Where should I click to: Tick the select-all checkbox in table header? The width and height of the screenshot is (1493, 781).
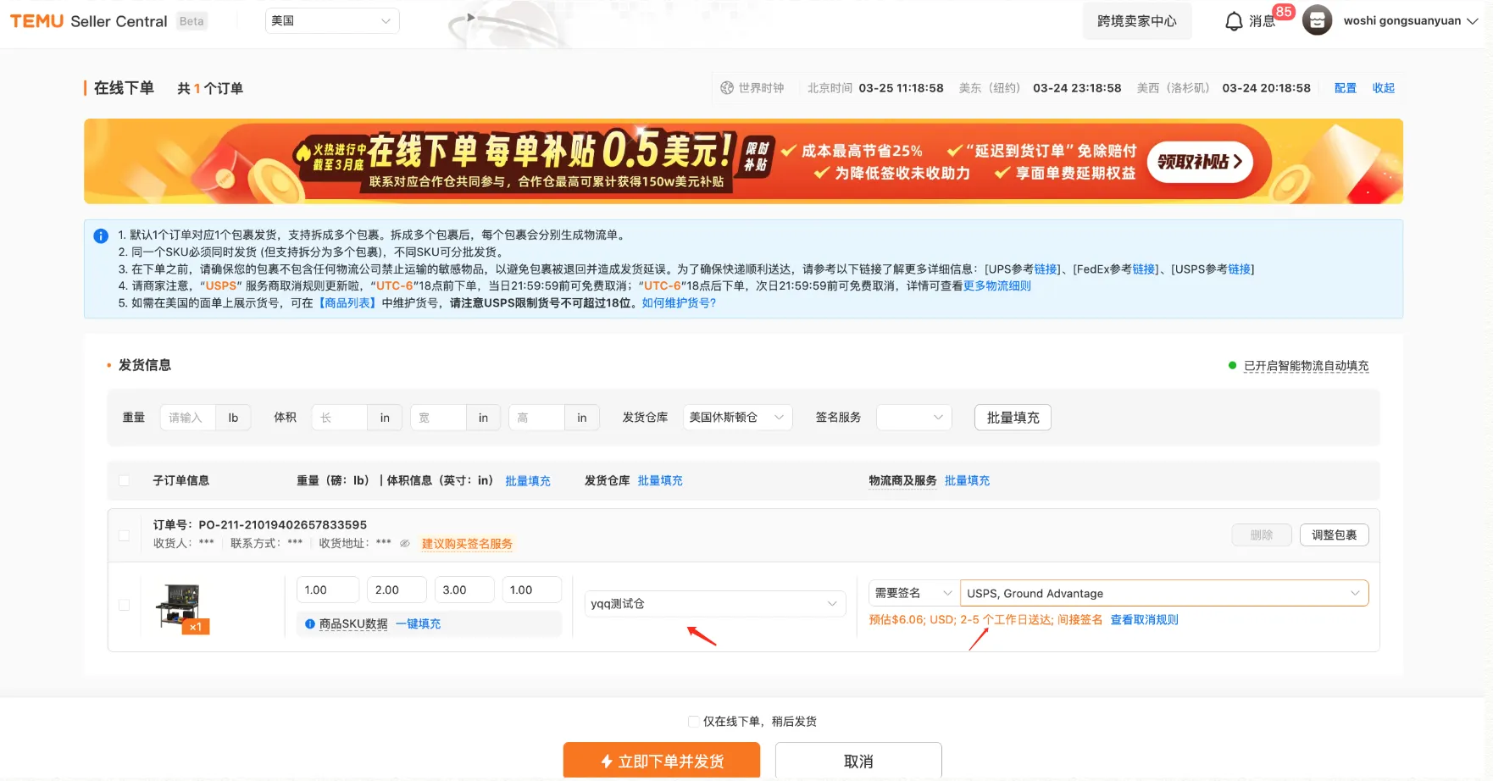click(x=125, y=481)
